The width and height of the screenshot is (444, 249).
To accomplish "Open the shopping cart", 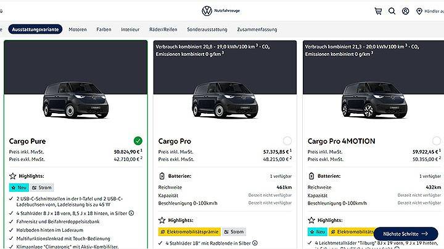I will tap(378, 11).
